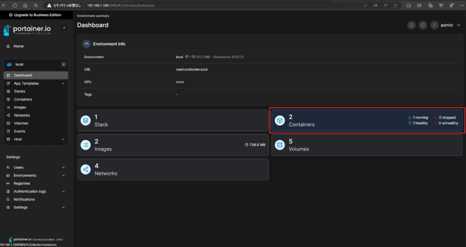Click the '736.9 MB' images size

(255, 145)
